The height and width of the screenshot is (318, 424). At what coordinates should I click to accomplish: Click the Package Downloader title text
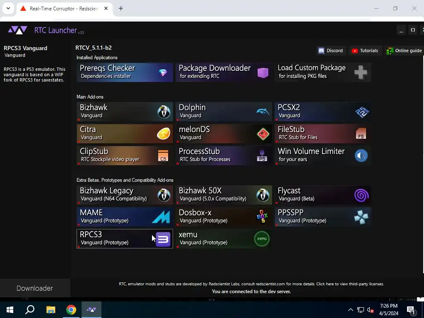point(215,68)
